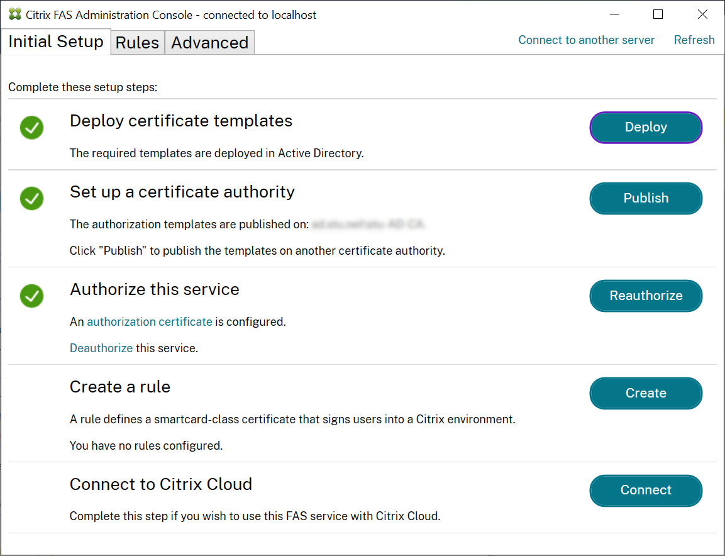Refresh the console view

tap(694, 40)
